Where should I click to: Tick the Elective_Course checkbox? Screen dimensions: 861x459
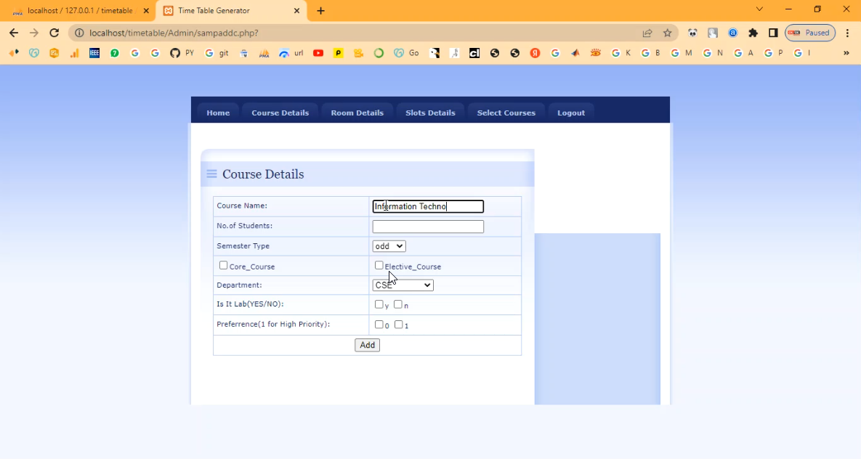point(379,266)
